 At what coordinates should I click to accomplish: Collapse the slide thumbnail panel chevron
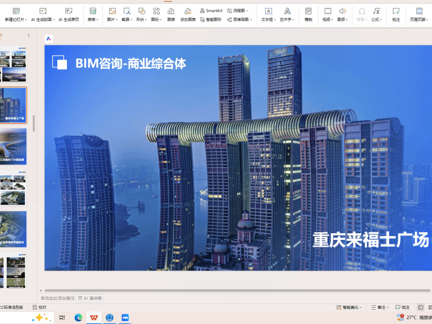(29, 35)
